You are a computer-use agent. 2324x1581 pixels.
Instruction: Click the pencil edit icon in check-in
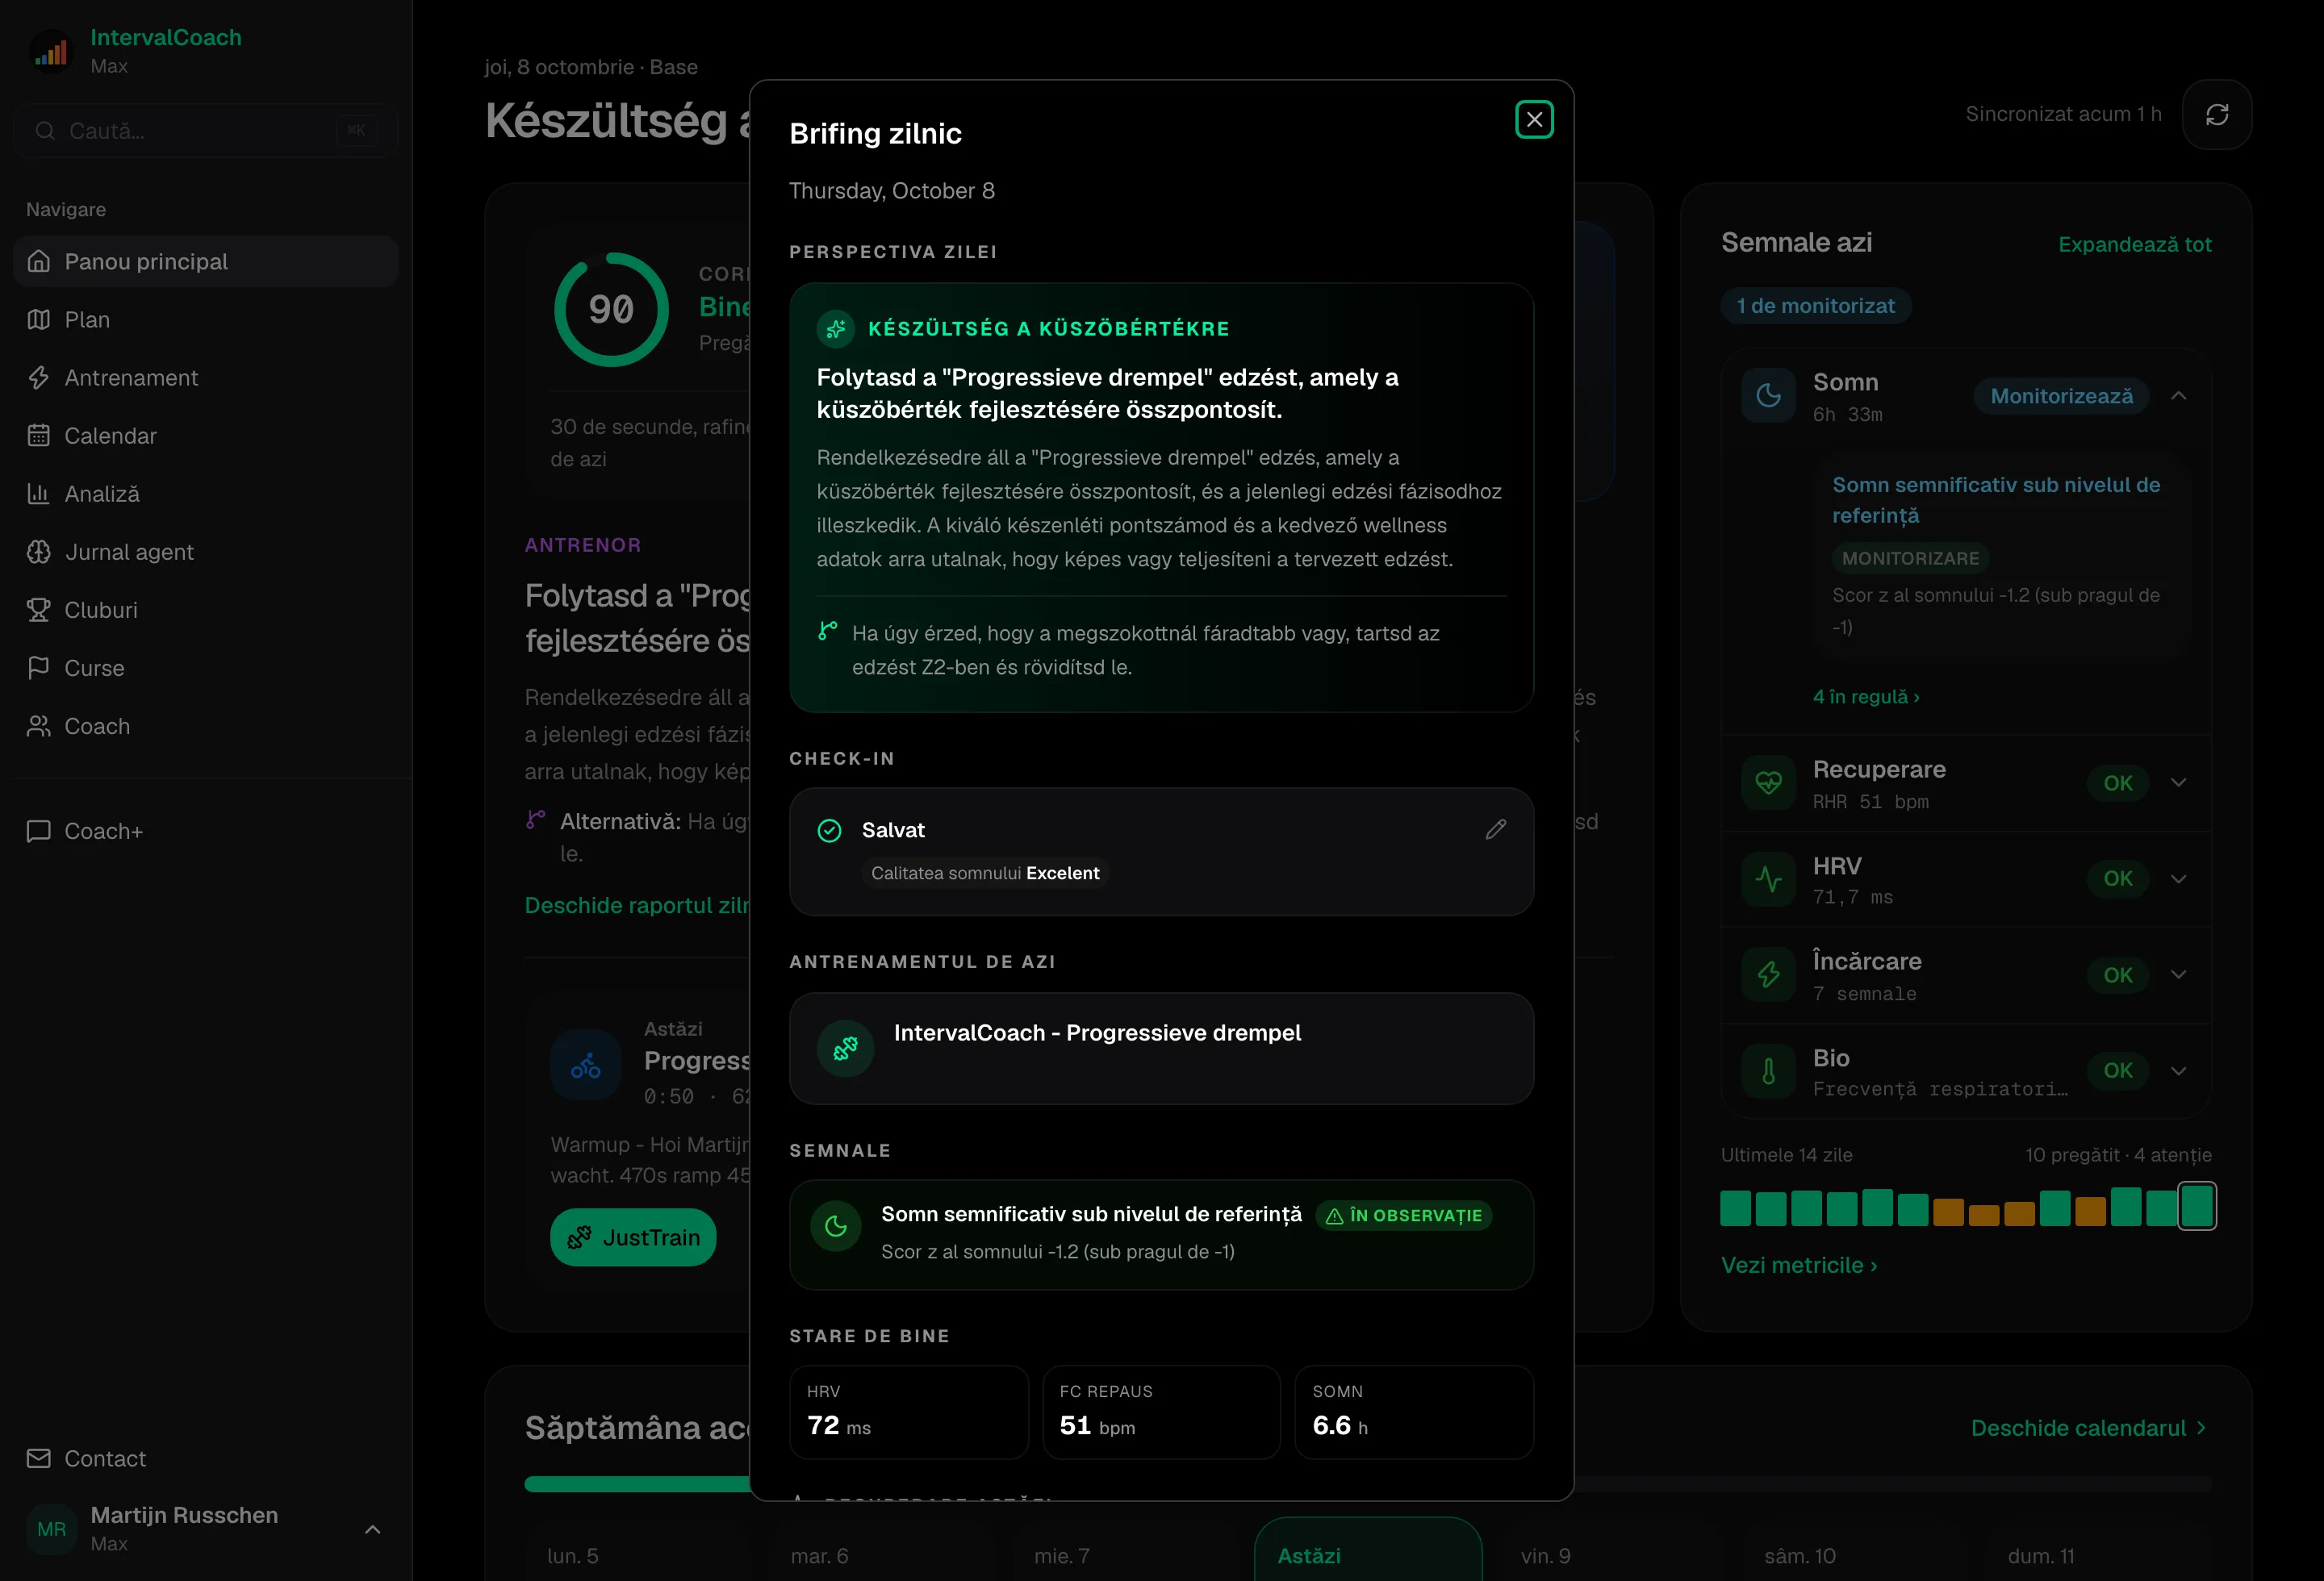point(1495,829)
